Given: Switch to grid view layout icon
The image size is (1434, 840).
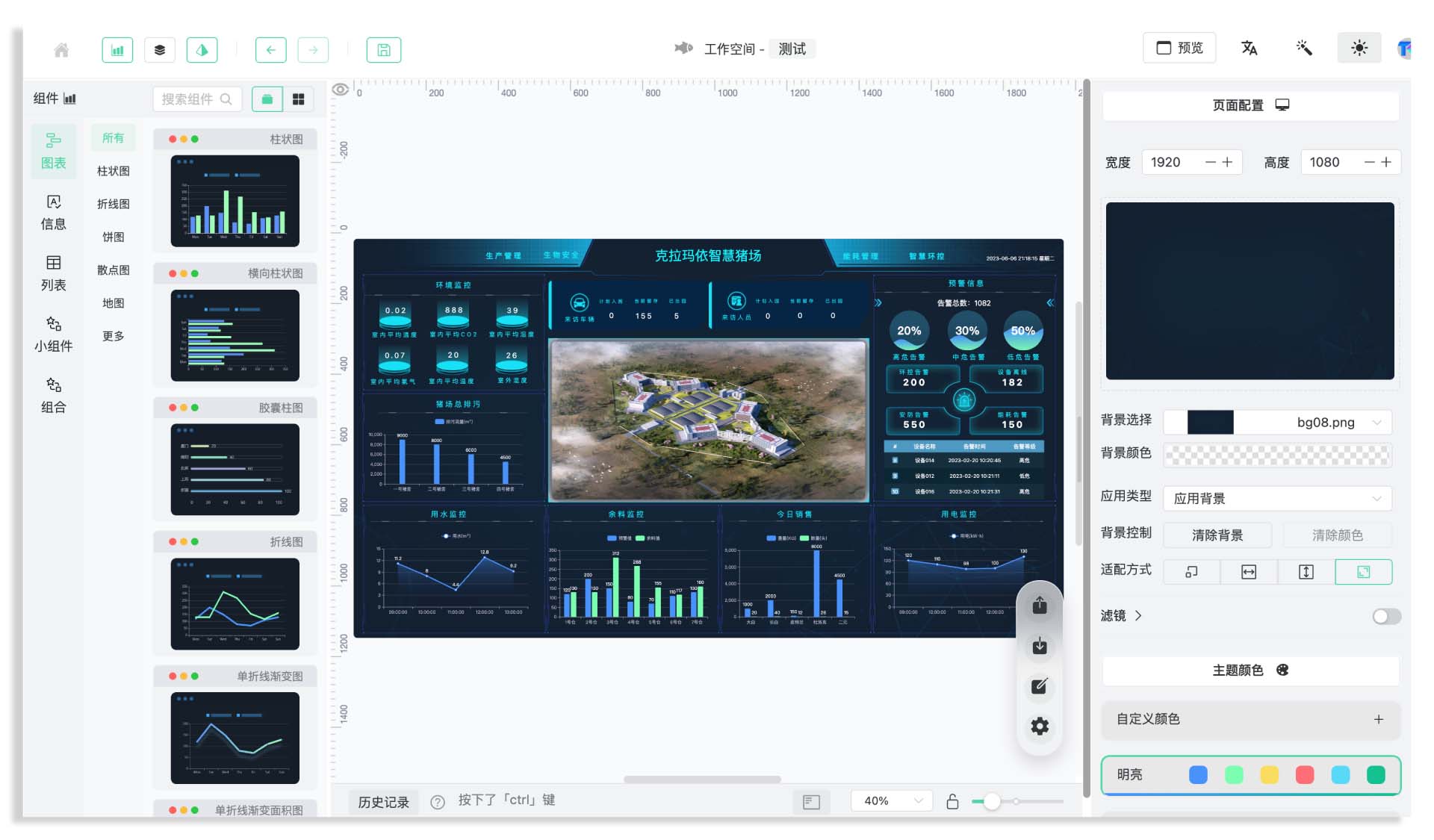Looking at the screenshot, I should (x=298, y=99).
